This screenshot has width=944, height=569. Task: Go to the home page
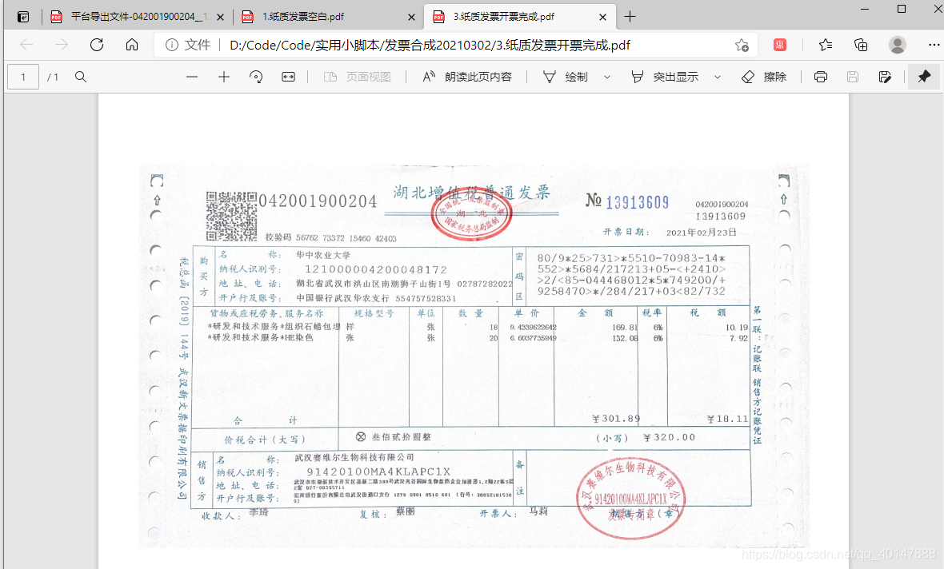point(132,45)
